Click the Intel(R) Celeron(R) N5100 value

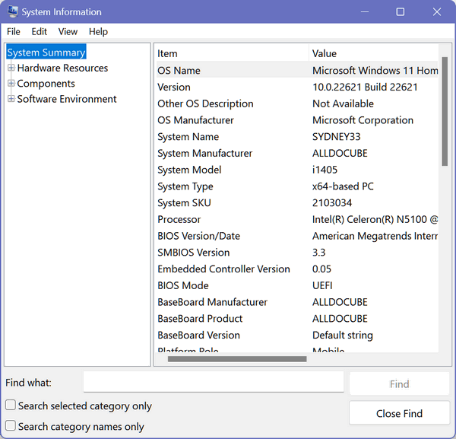(375, 219)
